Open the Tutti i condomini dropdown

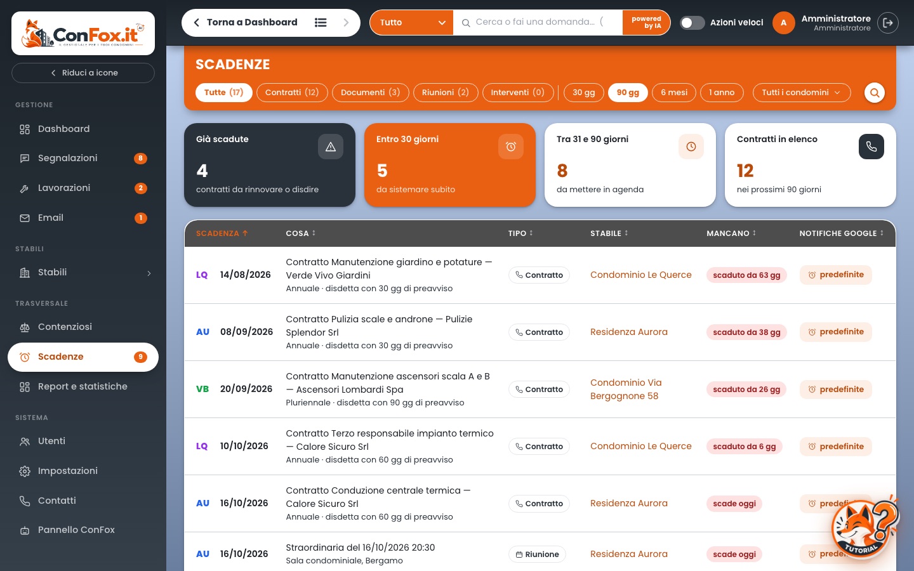(801, 93)
